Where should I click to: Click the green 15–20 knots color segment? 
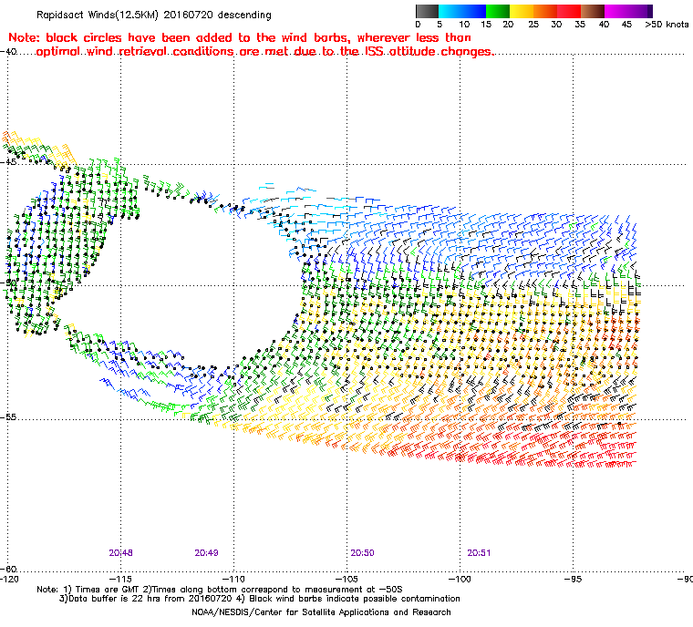coord(498,11)
